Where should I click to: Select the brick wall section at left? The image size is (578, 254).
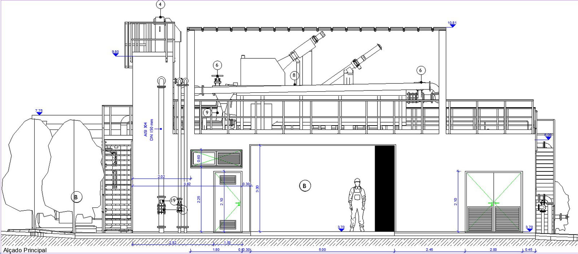click(117, 186)
